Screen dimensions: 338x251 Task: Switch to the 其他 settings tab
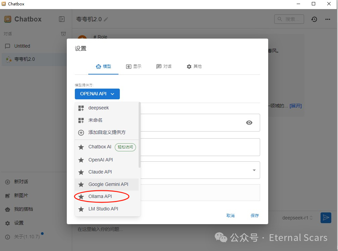coord(194,66)
